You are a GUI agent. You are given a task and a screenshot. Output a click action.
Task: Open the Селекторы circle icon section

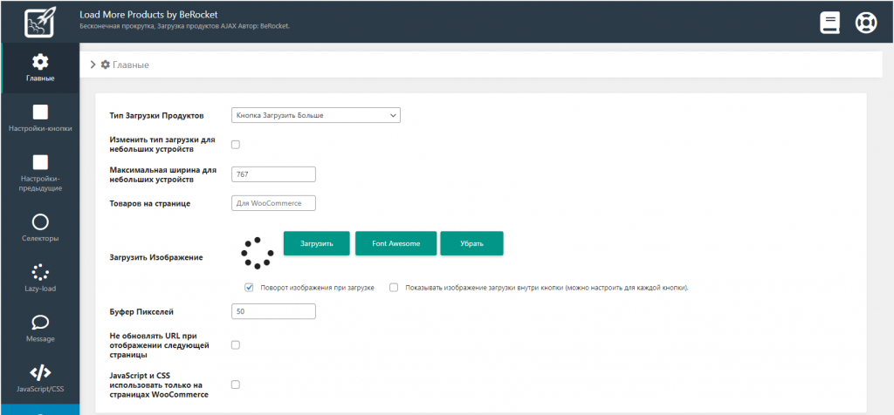pyautogui.click(x=39, y=222)
